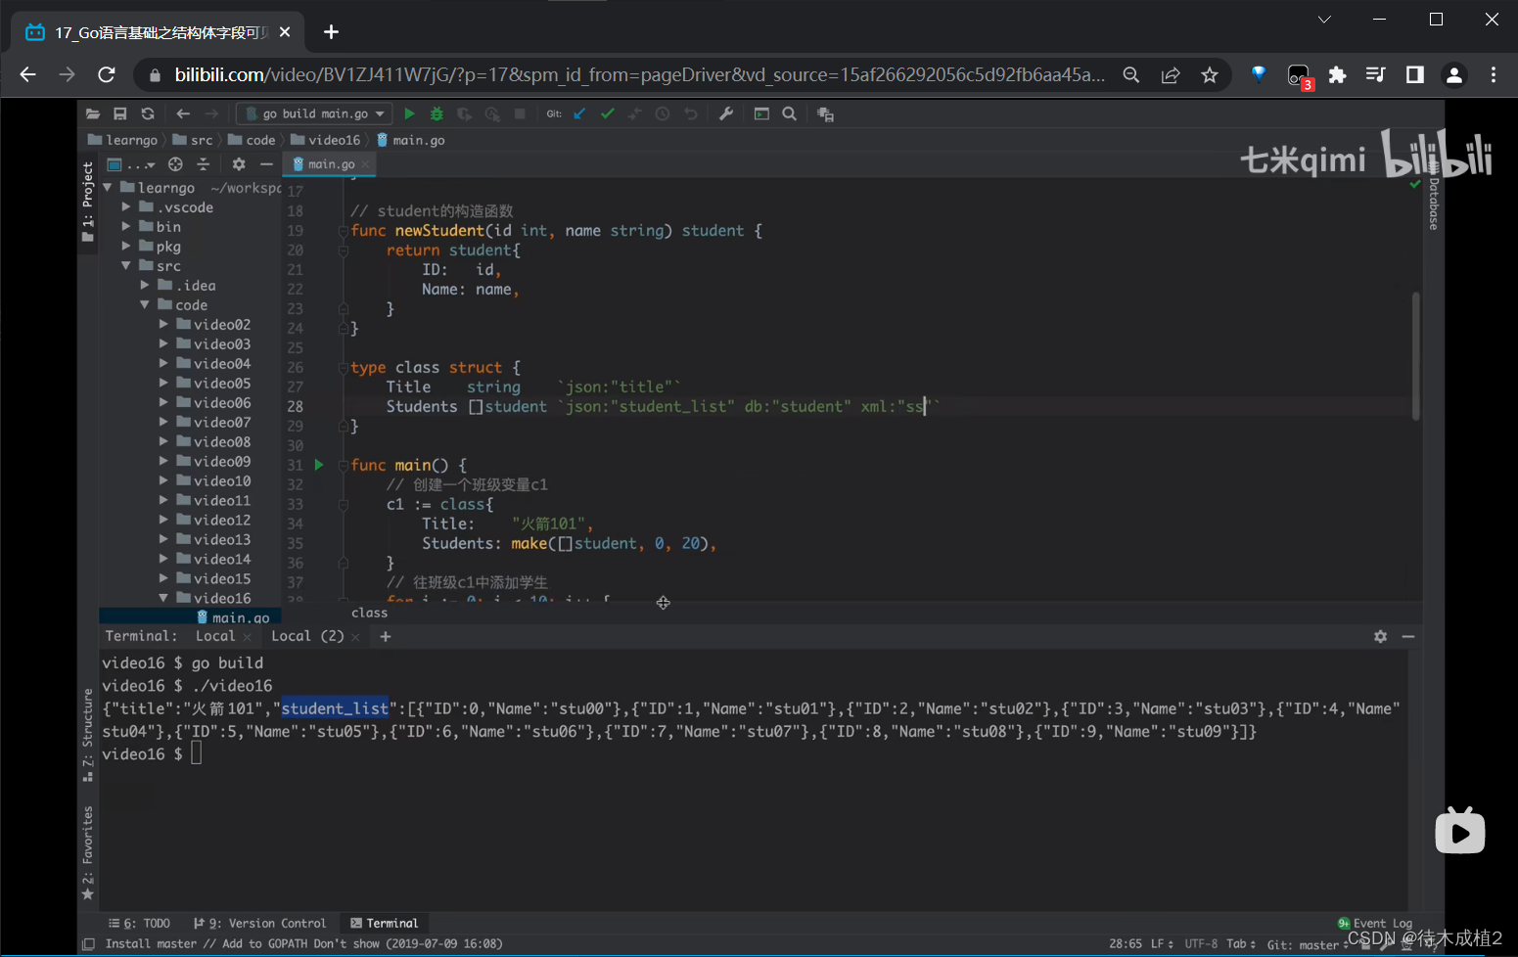Open the TODO tool window

click(139, 923)
